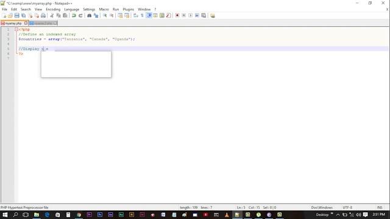Toggle word wrap from the toolbar
The image size is (390, 219).
click(135, 15)
